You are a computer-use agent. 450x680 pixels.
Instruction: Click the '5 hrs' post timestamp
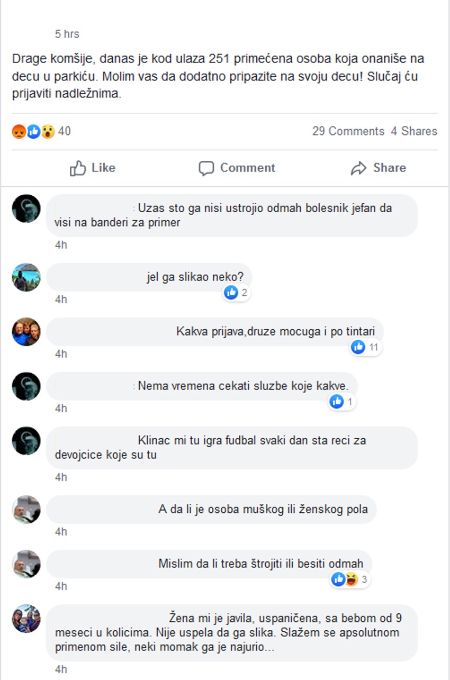pos(67,34)
